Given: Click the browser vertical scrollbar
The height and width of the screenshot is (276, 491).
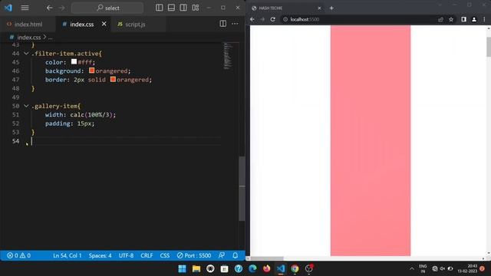Looking at the screenshot, I should click(489, 47).
